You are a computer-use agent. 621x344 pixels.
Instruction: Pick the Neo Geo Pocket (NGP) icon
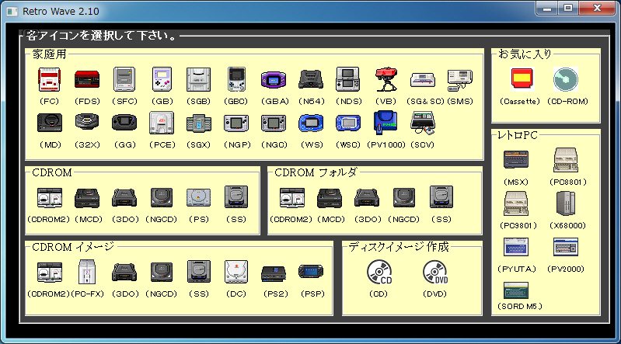pyautogui.click(x=236, y=123)
